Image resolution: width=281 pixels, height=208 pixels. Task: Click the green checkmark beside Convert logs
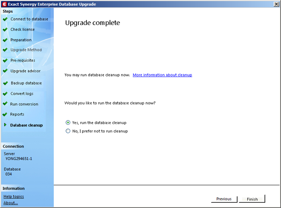5,94
